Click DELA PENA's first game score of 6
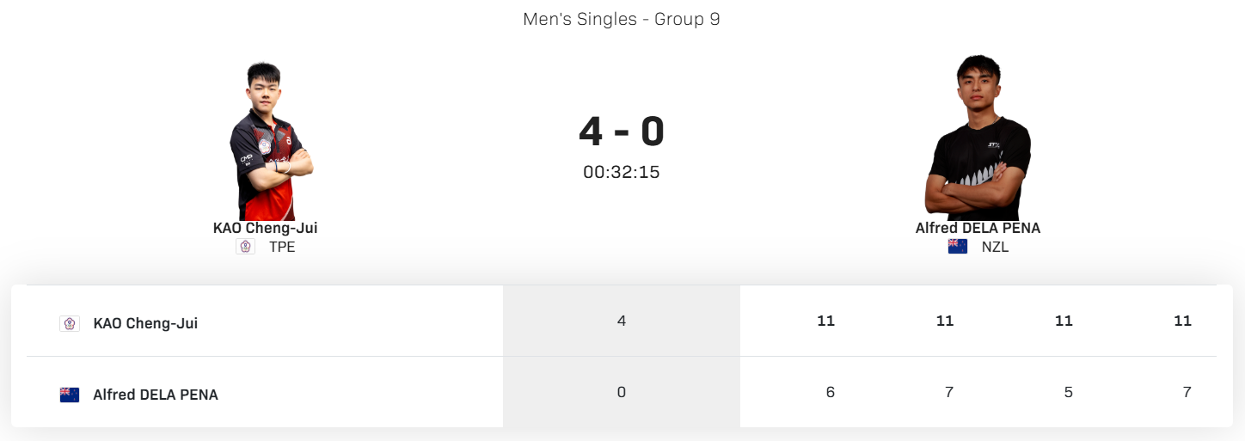Image resolution: width=1245 pixels, height=441 pixels. 830,392
